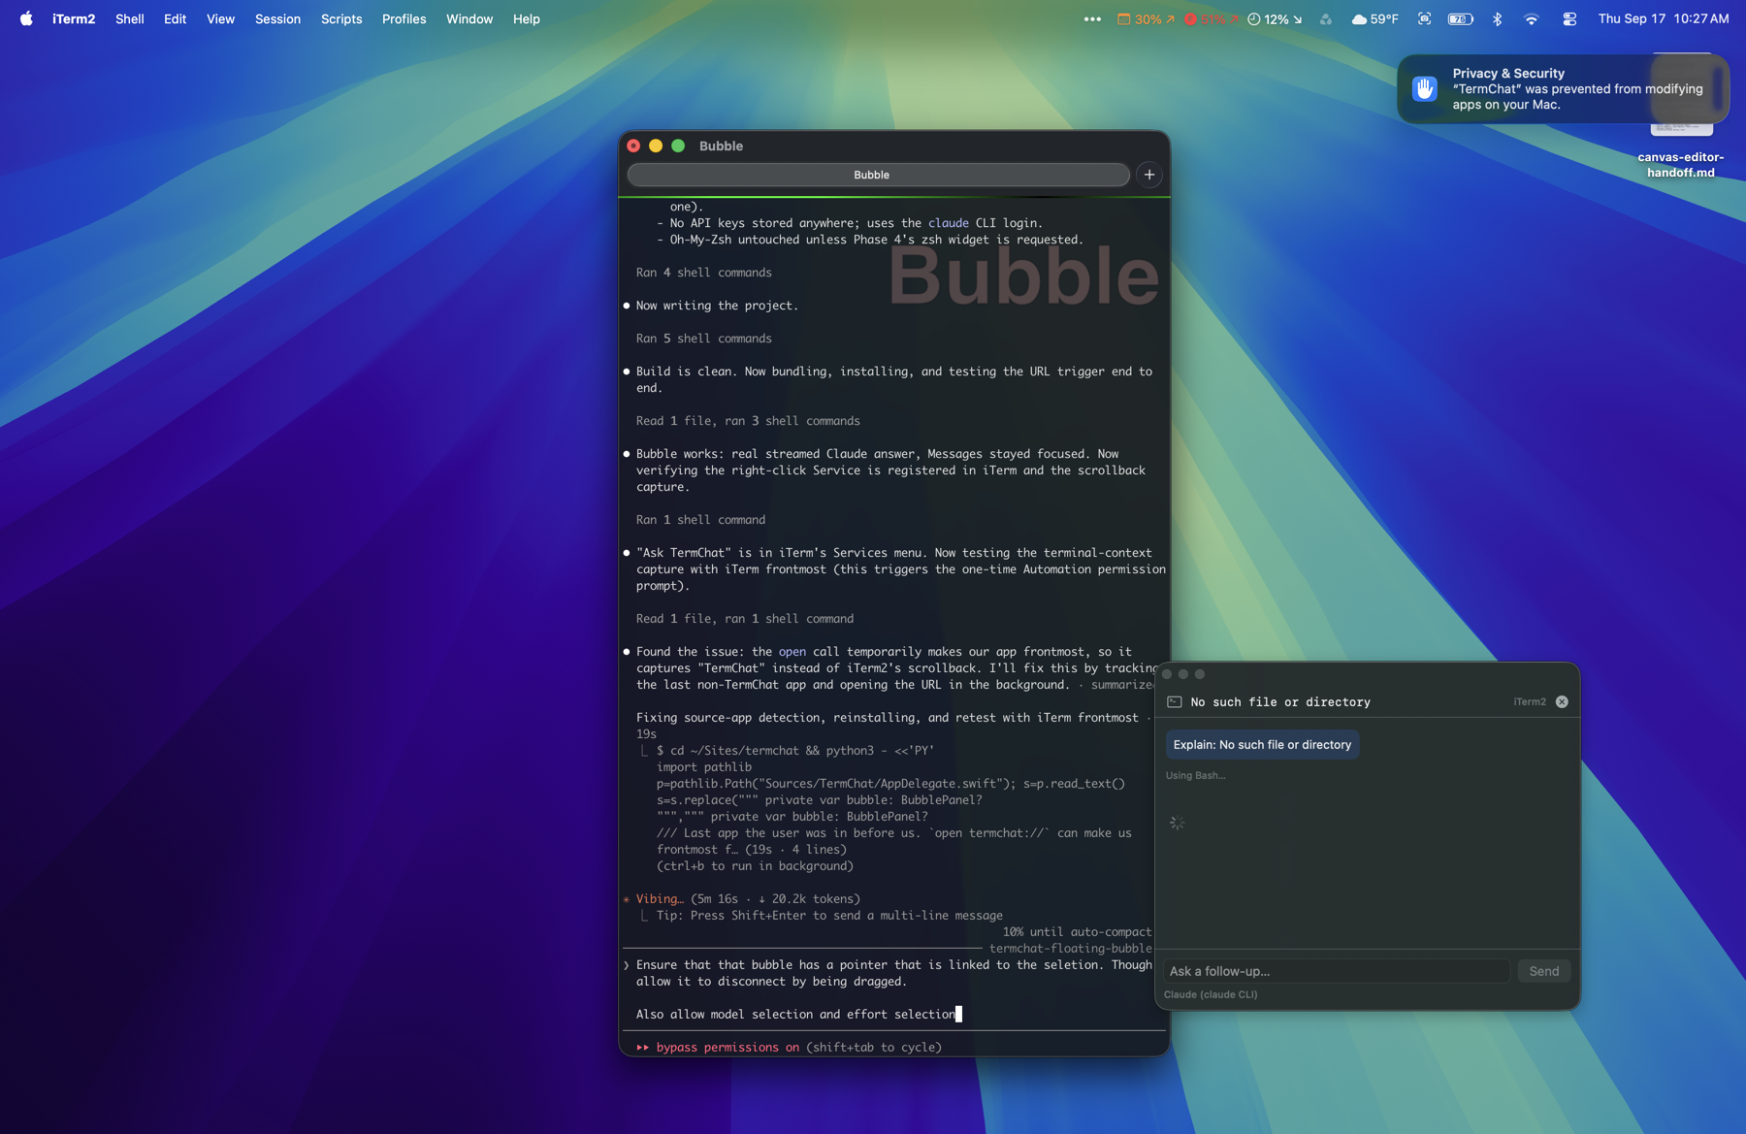Click the 30% calendar usage status item

[x=1146, y=18]
